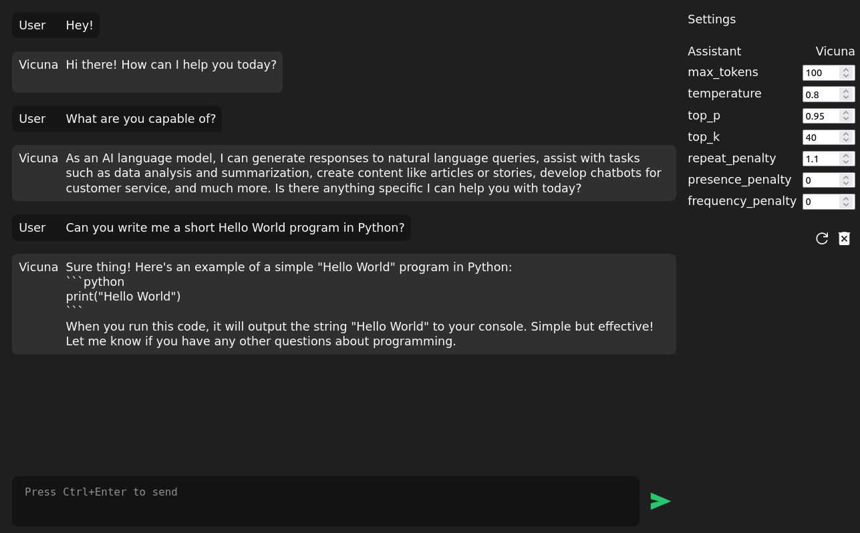Click the repeat_penalty stepper arrows
Image resolution: width=860 pixels, height=533 pixels.
[x=846, y=158]
